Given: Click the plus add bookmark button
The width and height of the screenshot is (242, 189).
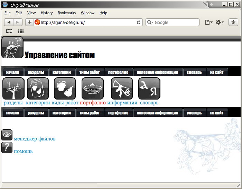Looking at the screenshot, I should [30, 23].
